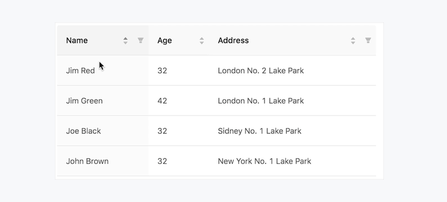Select the Joe Black name cell

(x=103, y=131)
